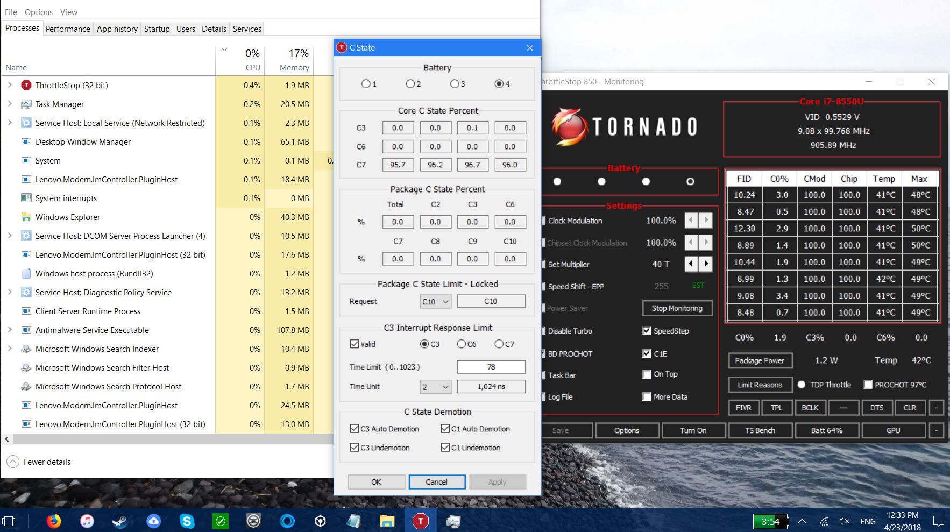Screen dimensions: 950x532
Task: Sort processes by Memory column header
Action: 288,60
